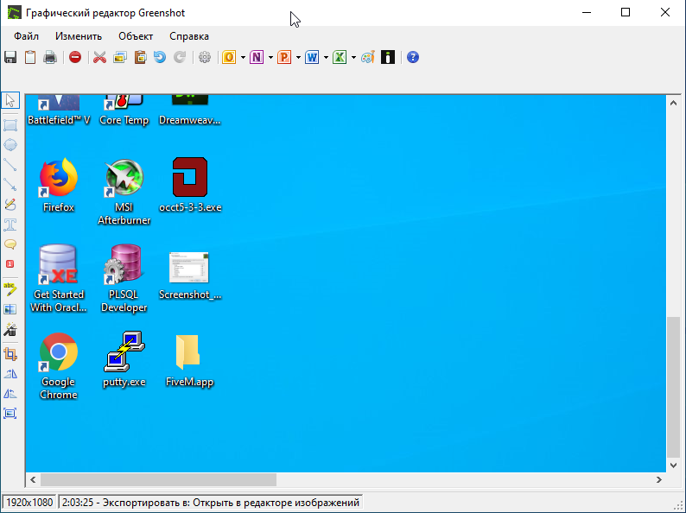The width and height of the screenshot is (686, 513).
Task: Select the text box tool
Action: pyautogui.click(x=10, y=225)
